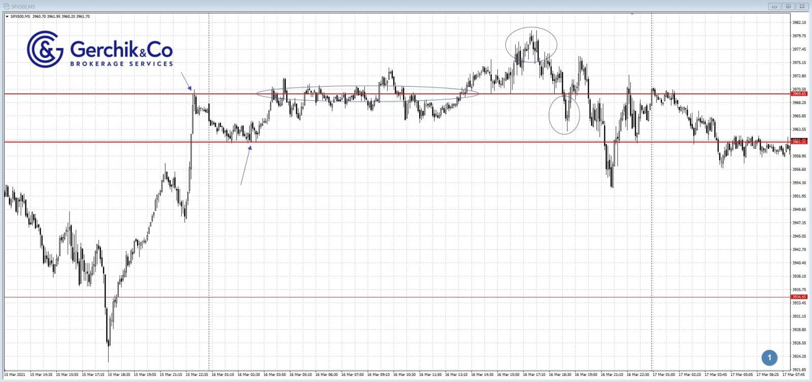This screenshot has height=382, width=812.
Task: Close the SPX500,M5 chart window
Action: point(802,7)
